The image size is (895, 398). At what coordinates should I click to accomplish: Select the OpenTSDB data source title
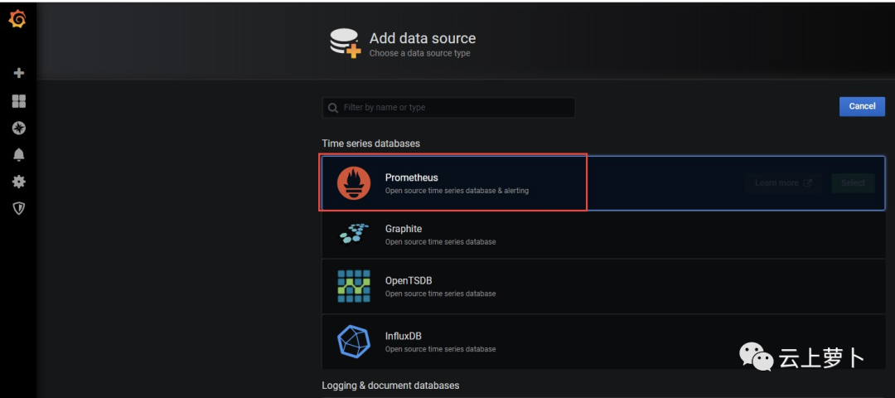pyautogui.click(x=409, y=281)
